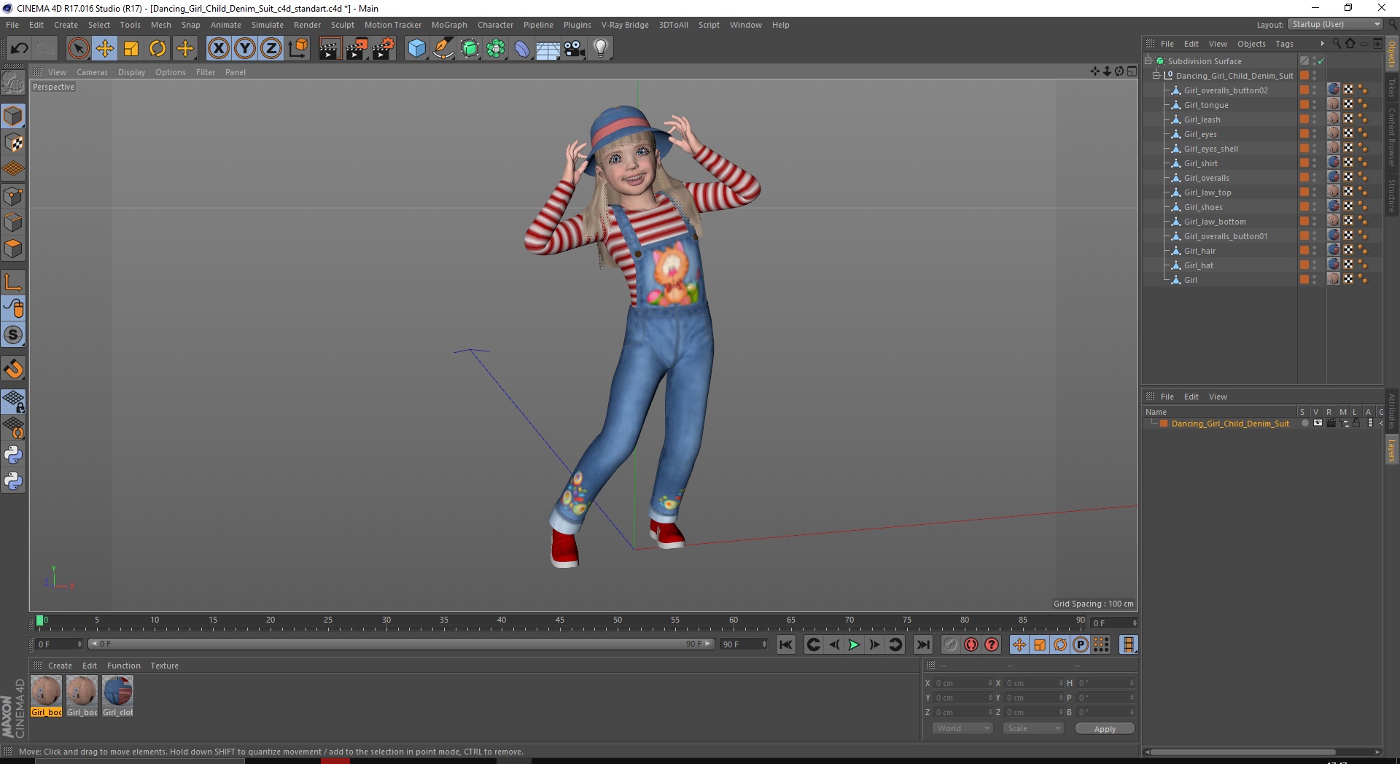The height and width of the screenshot is (764, 1400).
Task: Toggle Subdivision Surface enable checkmark
Action: coord(1321,61)
